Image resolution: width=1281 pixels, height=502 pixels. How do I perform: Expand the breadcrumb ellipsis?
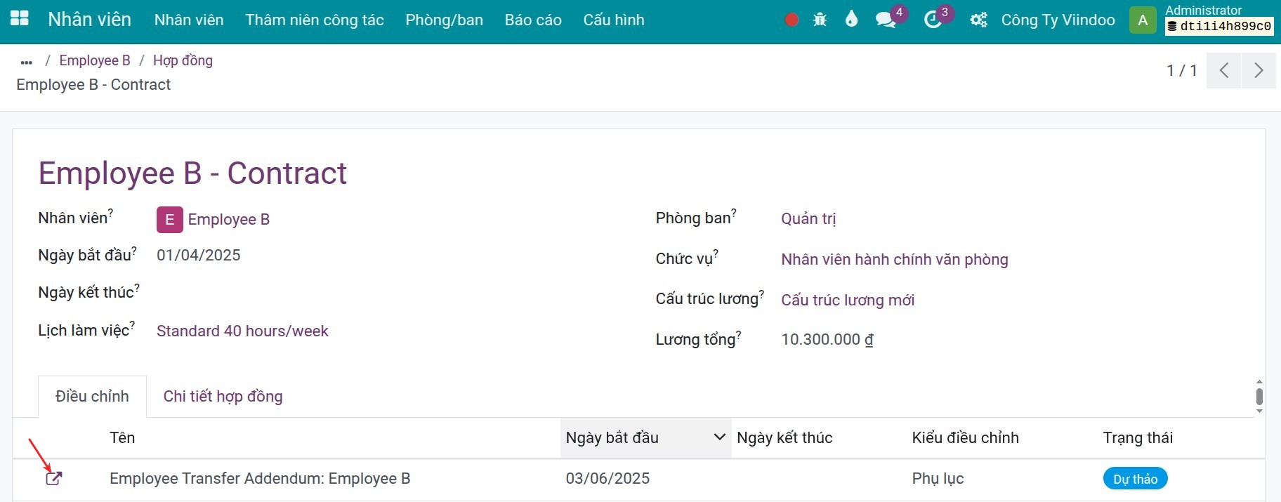(27, 62)
